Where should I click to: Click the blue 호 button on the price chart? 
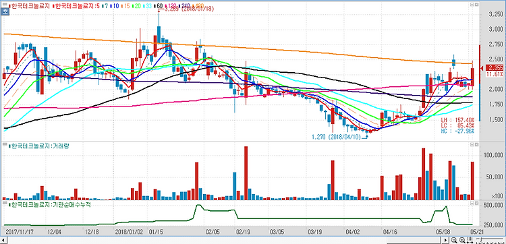coord(5,12)
